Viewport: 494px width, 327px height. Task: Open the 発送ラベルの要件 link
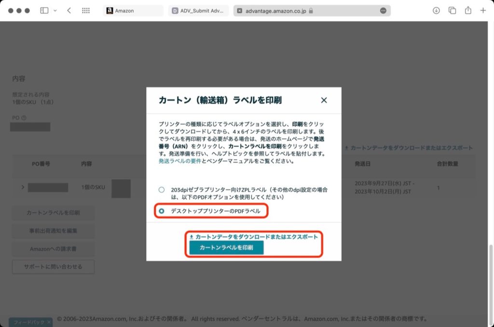pos(179,162)
